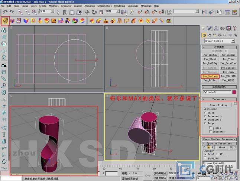Click the Rectangular Selection Region tool
The width and height of the screenshot is (240, 181).
72,12
